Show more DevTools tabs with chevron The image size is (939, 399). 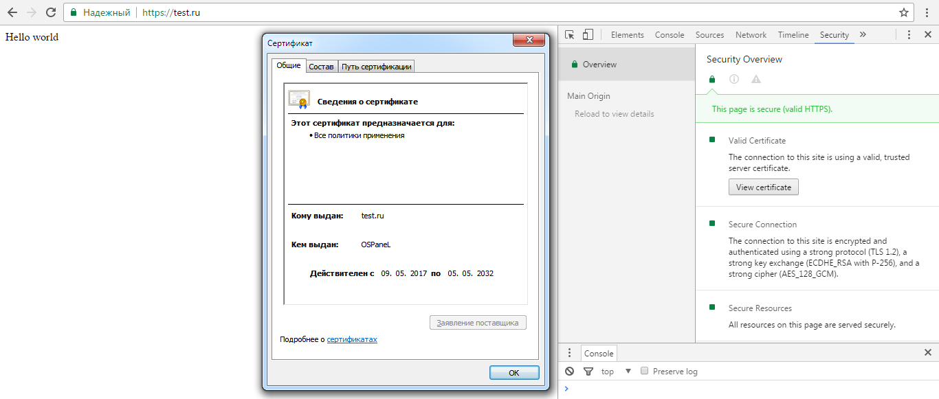[863, 35]
